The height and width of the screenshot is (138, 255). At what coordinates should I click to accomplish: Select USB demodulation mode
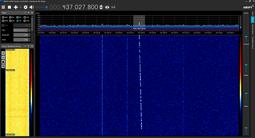click(26, 17)
